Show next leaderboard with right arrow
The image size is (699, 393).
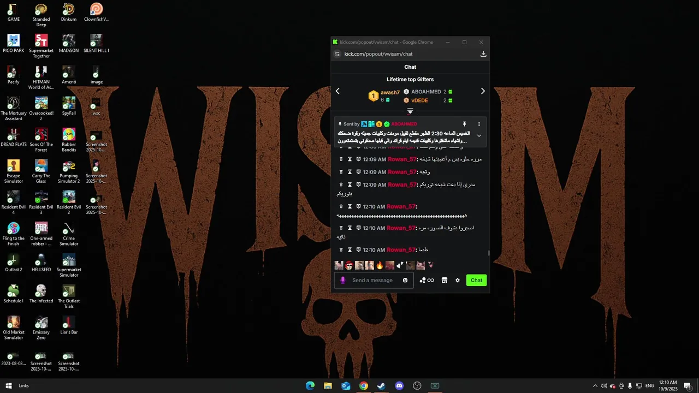point(483,91)
